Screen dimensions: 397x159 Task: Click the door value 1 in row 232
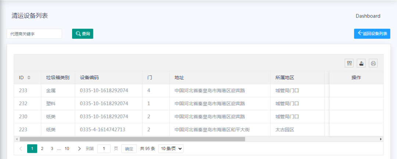(x=156, y=103)
